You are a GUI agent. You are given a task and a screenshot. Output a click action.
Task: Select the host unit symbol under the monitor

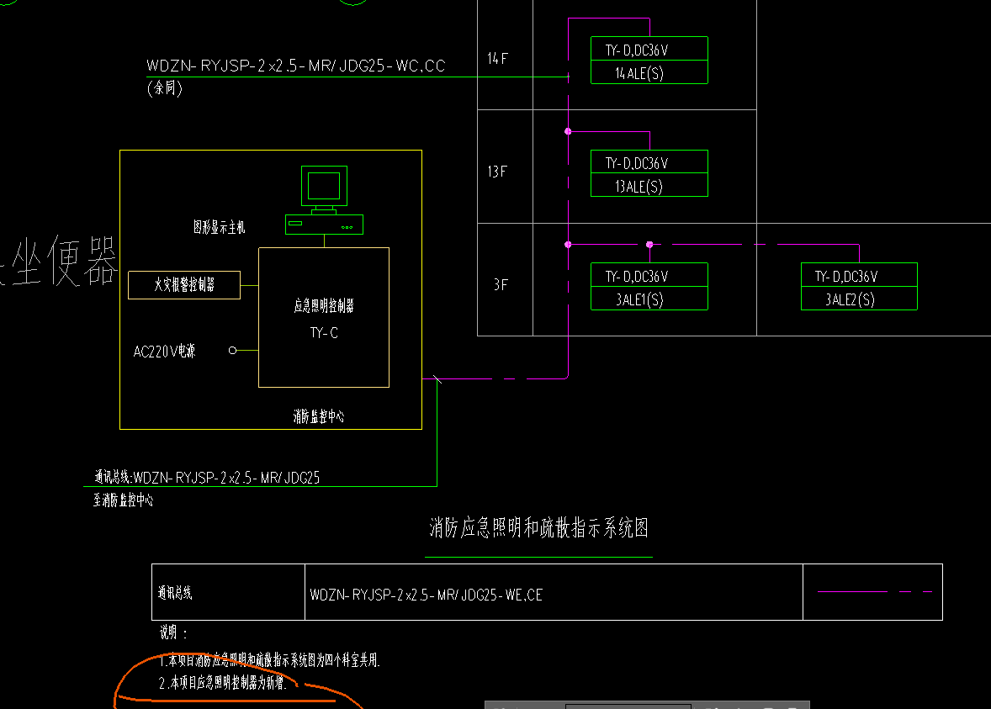[x=324, y=225]
